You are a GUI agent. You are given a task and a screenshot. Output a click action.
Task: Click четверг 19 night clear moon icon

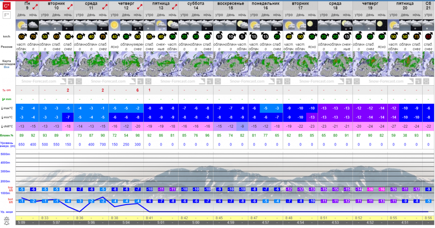pyautogui.click(x=382, y=25)
